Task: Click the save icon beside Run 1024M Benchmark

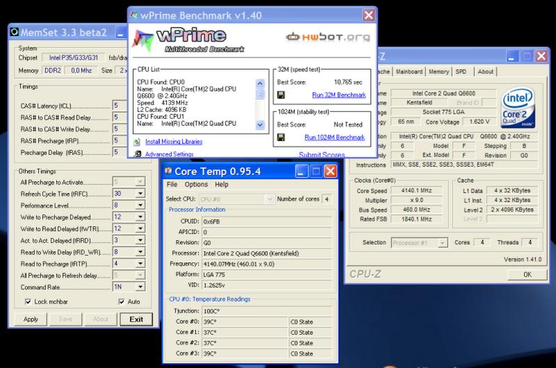Action: tap(281, 137)
